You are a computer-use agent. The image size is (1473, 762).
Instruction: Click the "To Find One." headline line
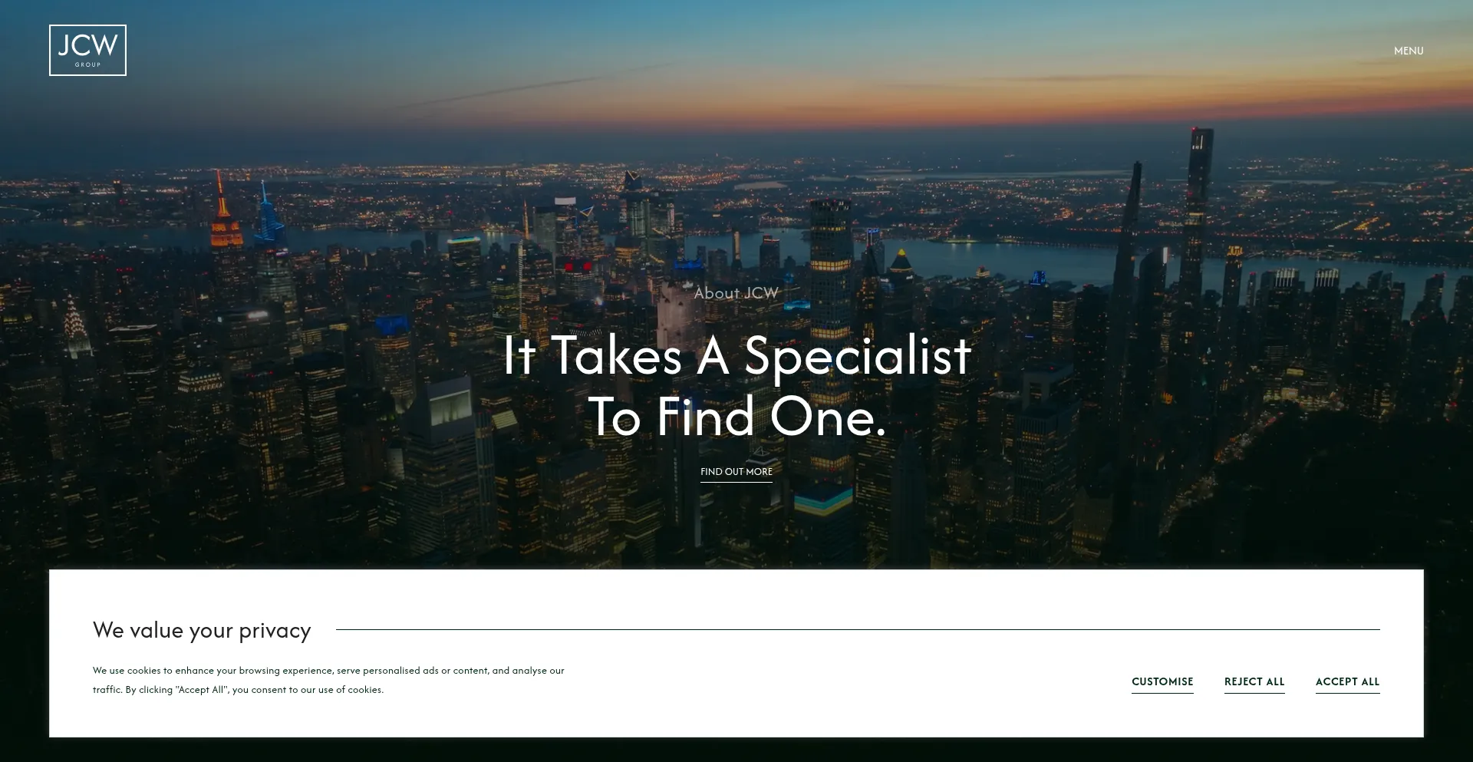(x=736, y=417)
